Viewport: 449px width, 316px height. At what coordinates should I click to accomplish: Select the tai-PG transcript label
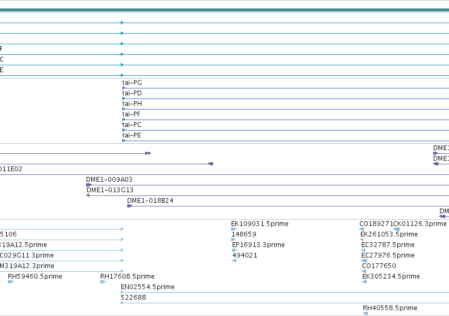(x=132, y=83)
